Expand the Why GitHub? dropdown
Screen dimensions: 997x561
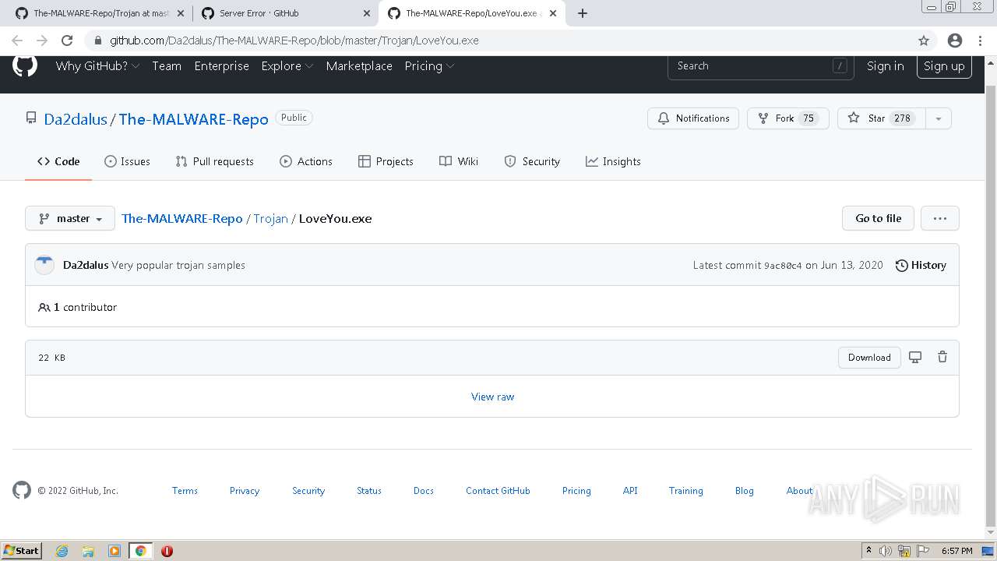(97, 66)
